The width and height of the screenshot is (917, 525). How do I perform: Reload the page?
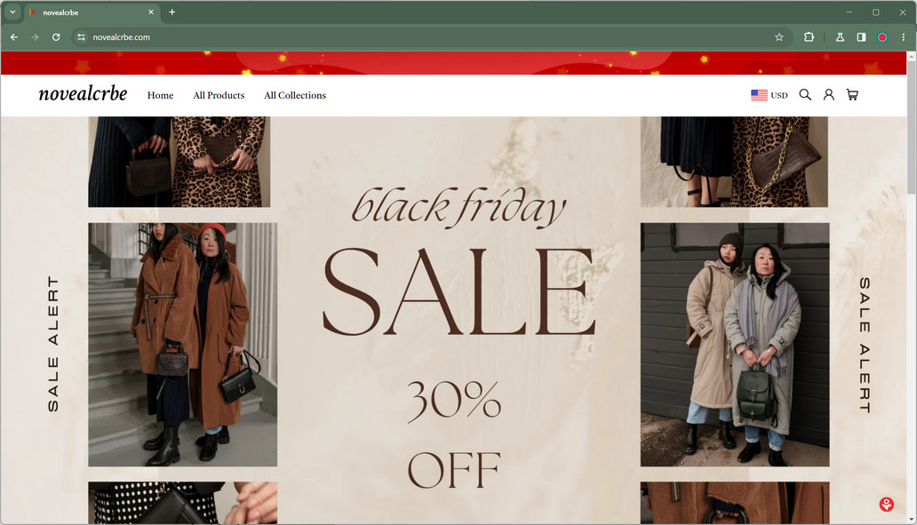pos(56,36)
